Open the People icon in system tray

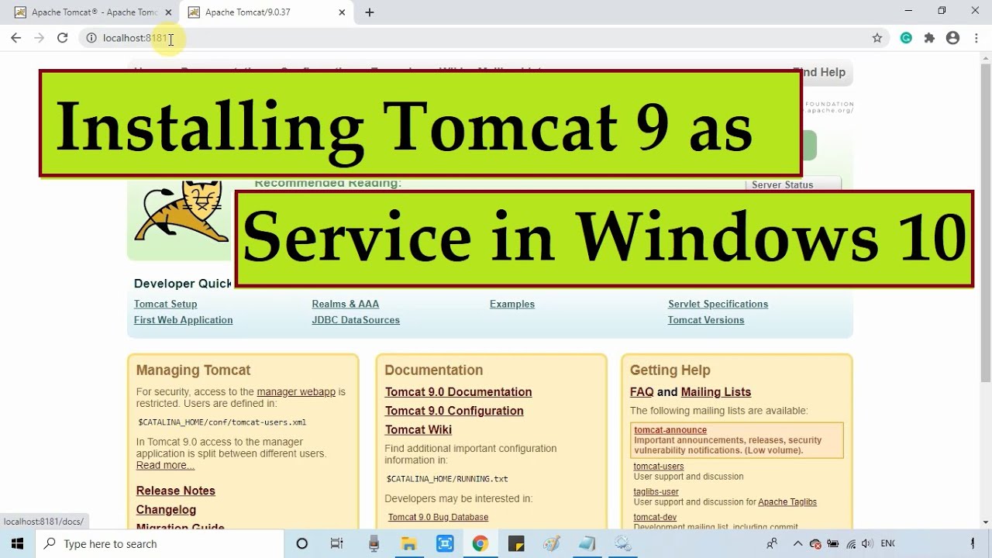click(772, 544)
